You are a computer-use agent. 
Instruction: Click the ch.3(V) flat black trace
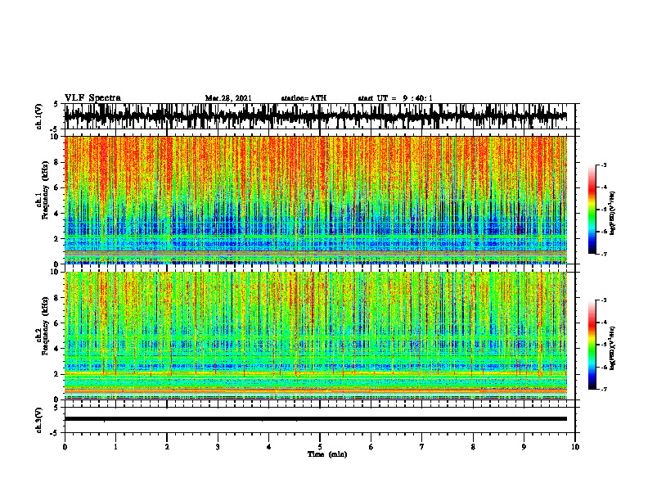(315, 419)
